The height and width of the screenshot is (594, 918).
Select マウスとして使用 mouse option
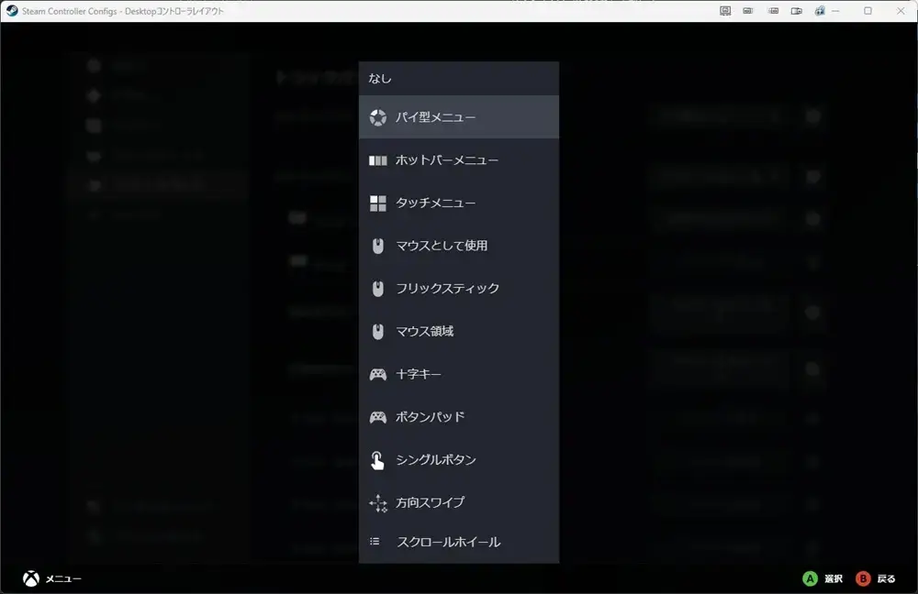click(x=458, y=246)
